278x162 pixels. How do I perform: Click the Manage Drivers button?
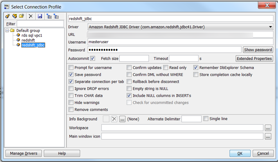click(x=24, y=153)
